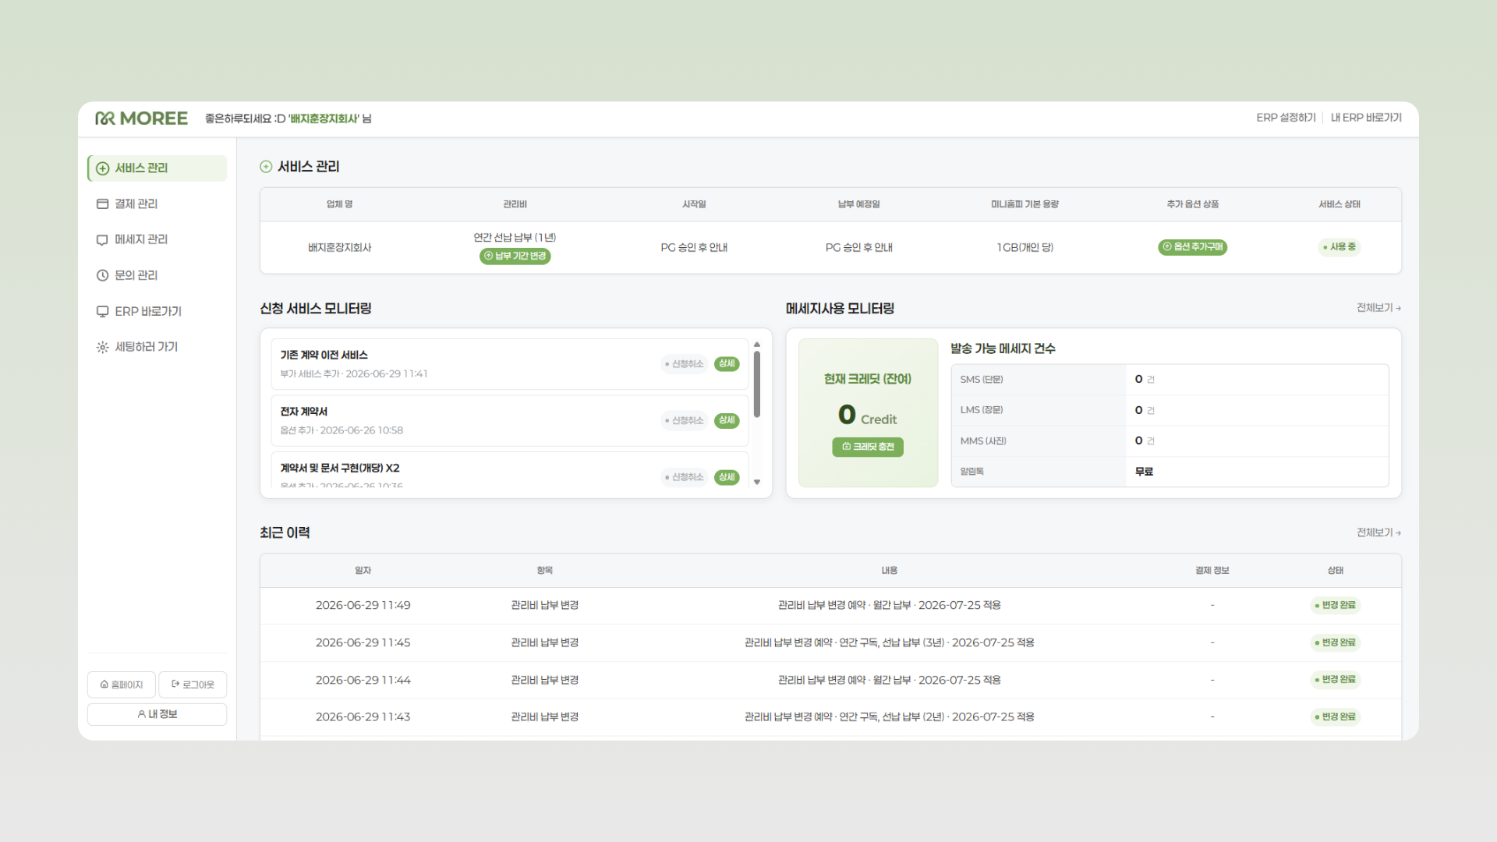
Task: Click the 내 정보 button
Action: pyautogui.click(x=157, y=714)
